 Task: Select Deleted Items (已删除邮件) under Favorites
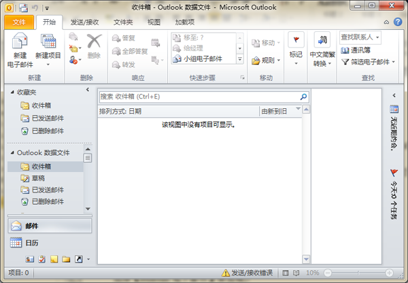42,131
